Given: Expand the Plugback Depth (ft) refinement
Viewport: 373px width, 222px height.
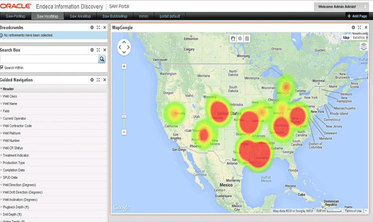Looking at the screenshot, I should [1, 207].
